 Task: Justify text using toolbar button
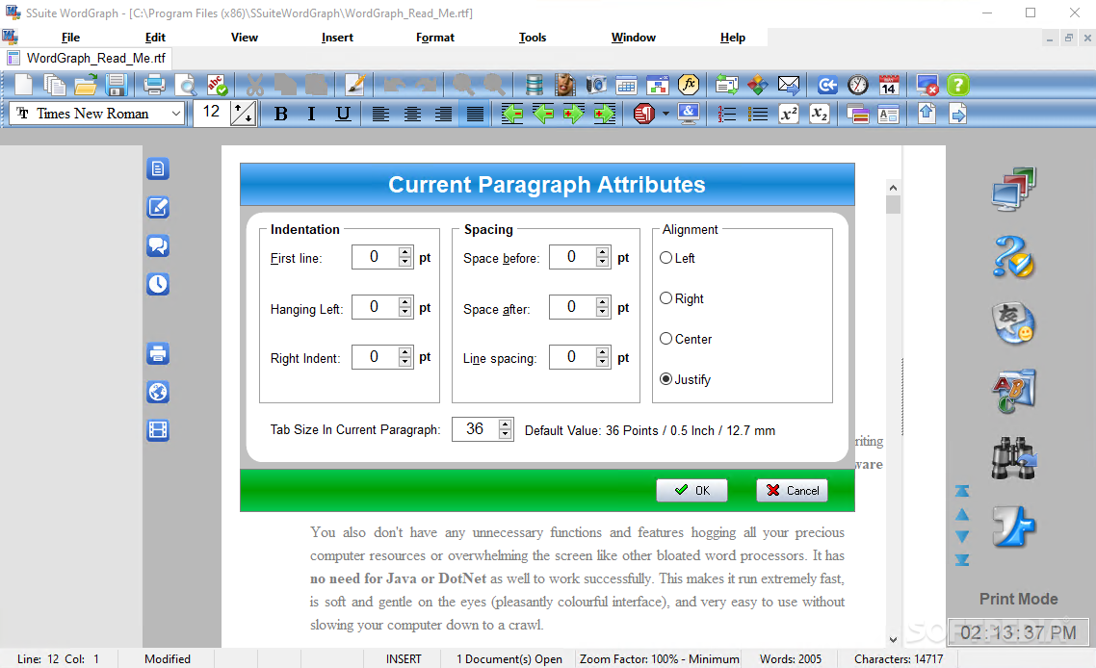tap(475, 114)
